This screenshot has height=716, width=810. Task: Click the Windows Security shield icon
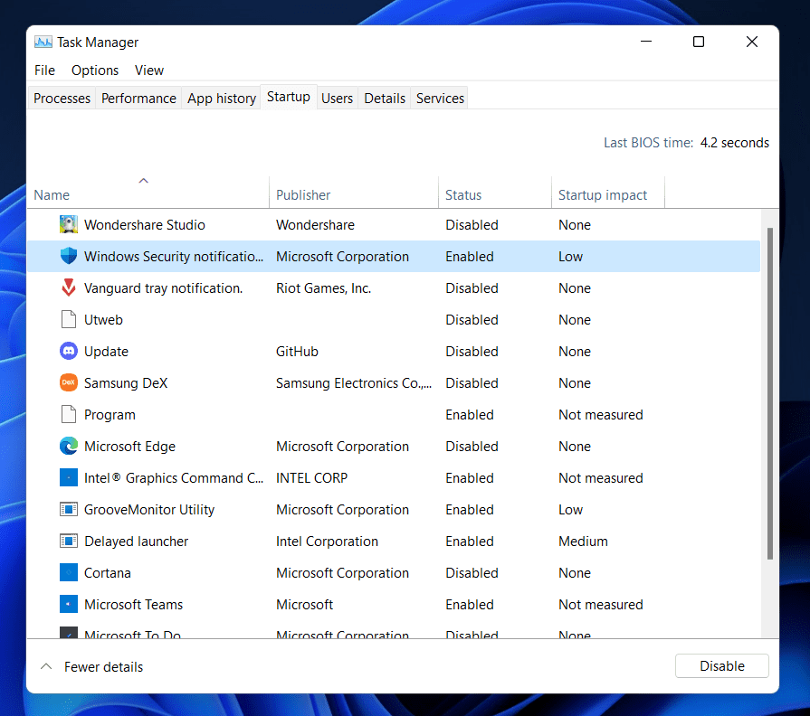click(x=68, y=256)
